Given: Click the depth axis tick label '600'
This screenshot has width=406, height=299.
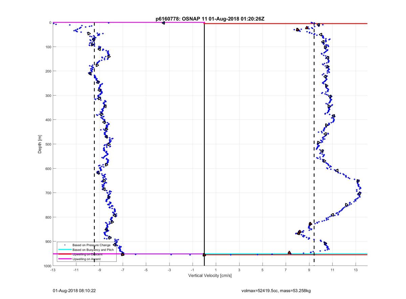Looking at the screenshot, I should pyautogui.click(x=48, y=168).
